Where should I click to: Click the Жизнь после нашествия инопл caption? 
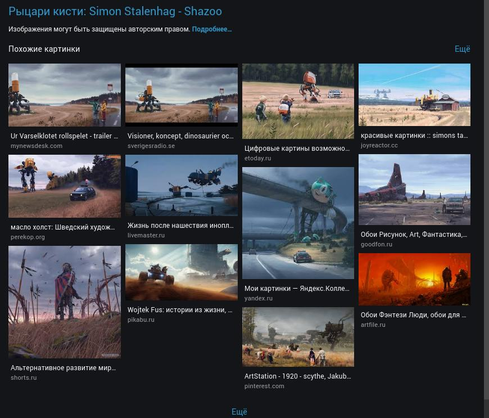180,226
